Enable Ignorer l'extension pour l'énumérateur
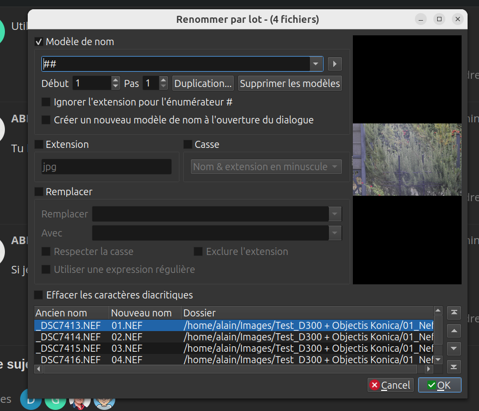 (46, 102)
